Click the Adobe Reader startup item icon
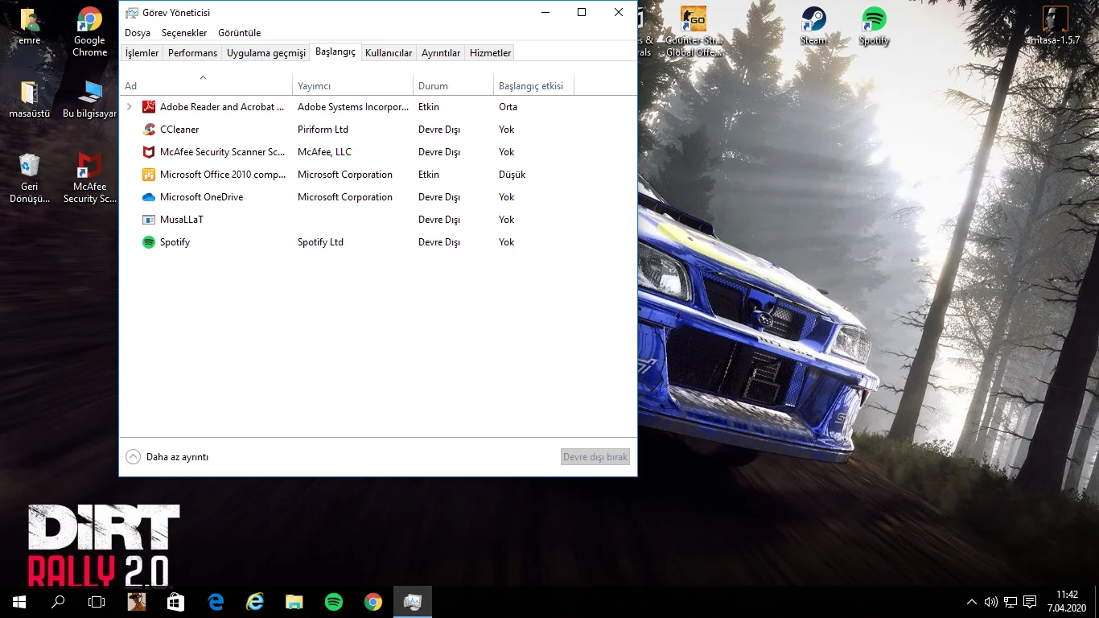The height and width of the screenshot is (618, 1099). click(x=149, y=107)
